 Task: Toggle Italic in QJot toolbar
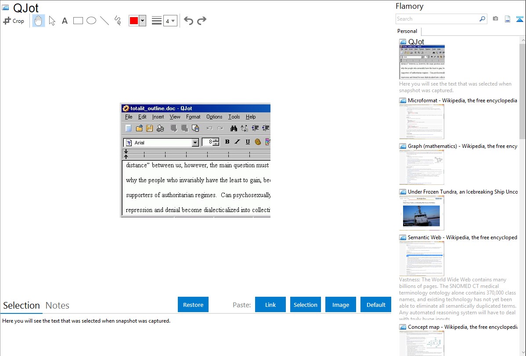tap(237, 142)
